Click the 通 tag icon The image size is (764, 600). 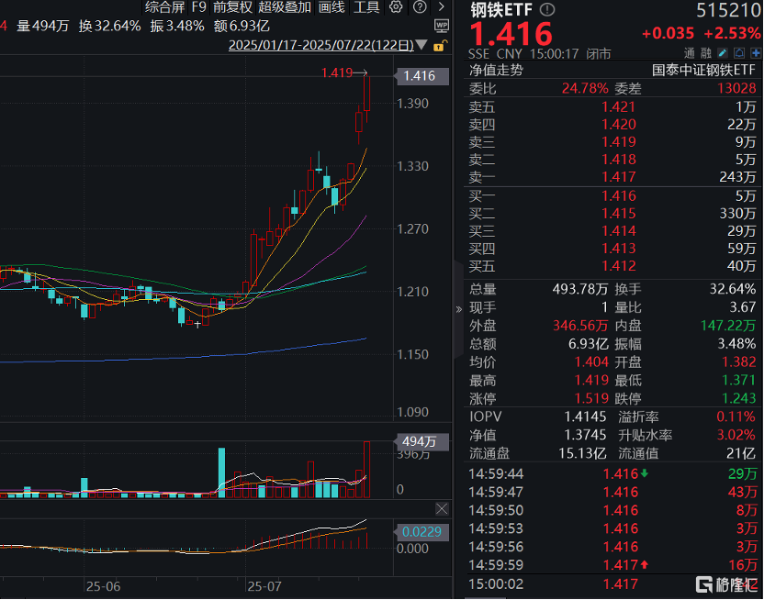click(x=689, y=53)
